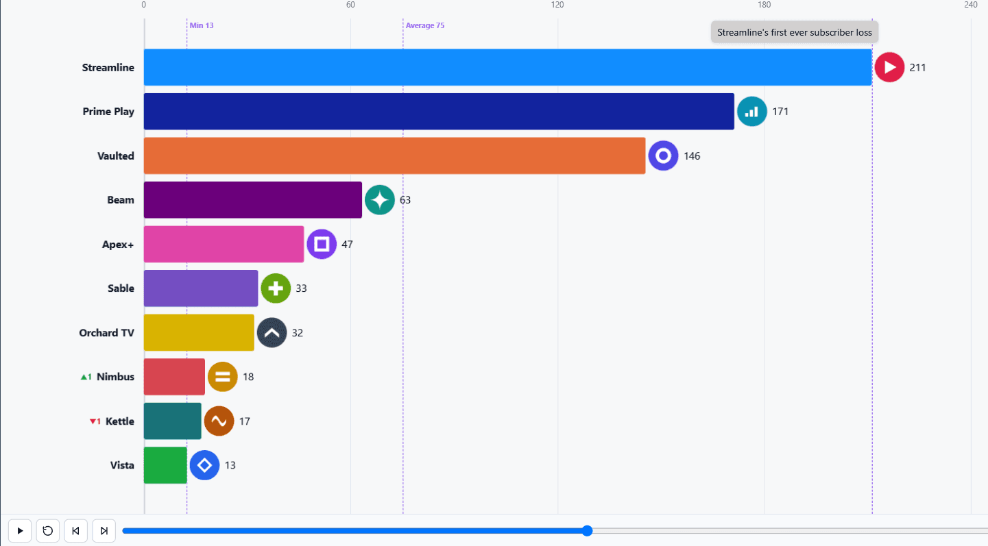988x546 pixels.
Task: Click the axis tick label 180
Action: [764, 5]
